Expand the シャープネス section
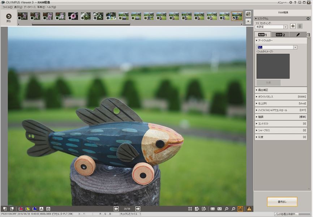The height and width of the screenshot is (217, 313). coord(281,130)
